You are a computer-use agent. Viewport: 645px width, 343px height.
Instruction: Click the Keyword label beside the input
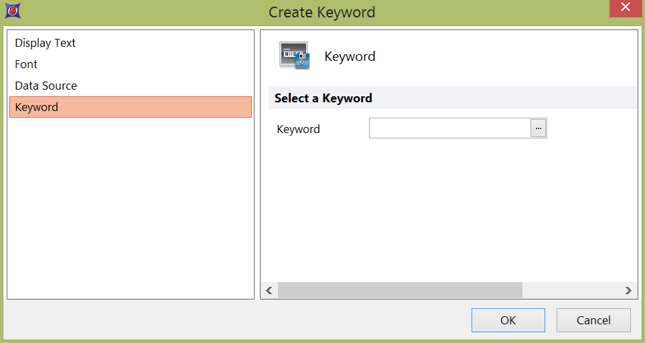point(298,129)
